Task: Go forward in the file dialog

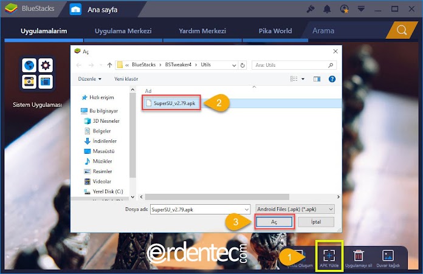Action: point(91,65)
